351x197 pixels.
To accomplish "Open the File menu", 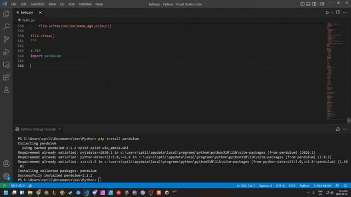I will click(14, 4).
